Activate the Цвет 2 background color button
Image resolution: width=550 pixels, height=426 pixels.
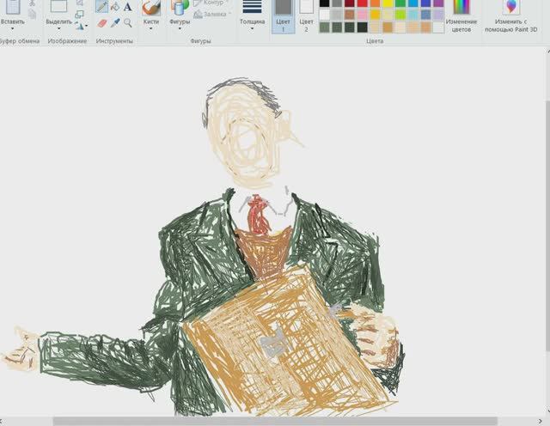306,15
